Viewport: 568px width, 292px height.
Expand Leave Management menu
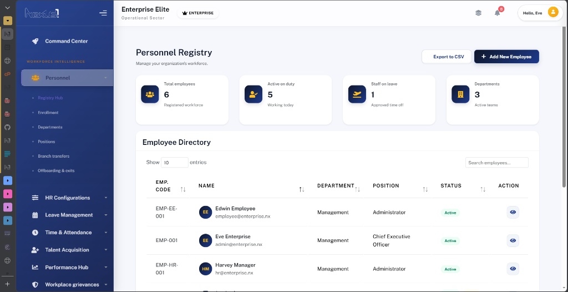tap(67, 215)
